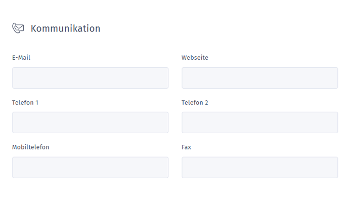Screen dimensions: 348x198
Task: Click the E-Mail field label
Action: click(x=21, y=58)
